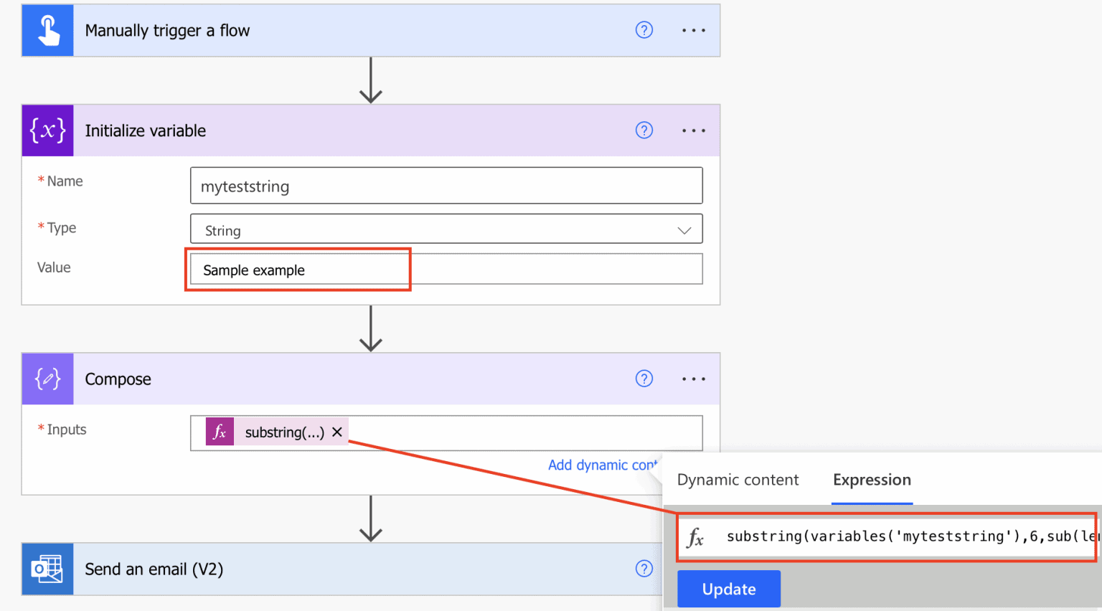
Task: Click the Compose action icon
Action: click(47, 379)
